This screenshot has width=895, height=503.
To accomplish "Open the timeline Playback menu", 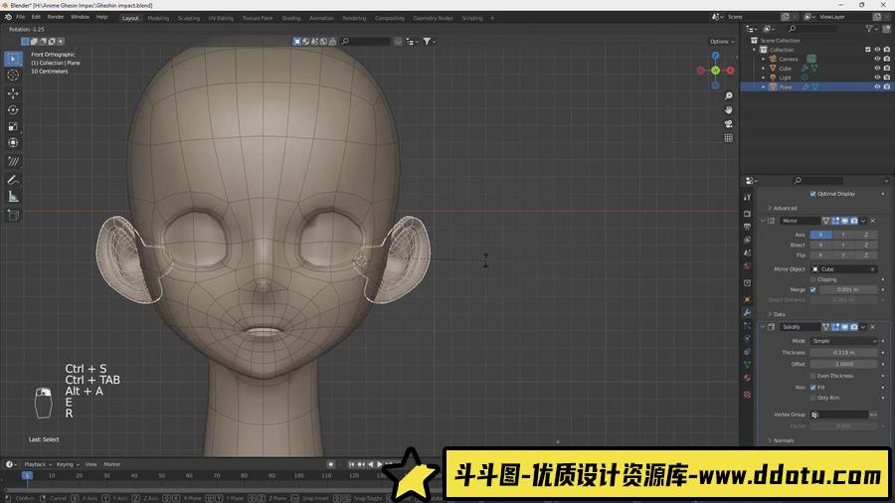I will pos(38,465).
